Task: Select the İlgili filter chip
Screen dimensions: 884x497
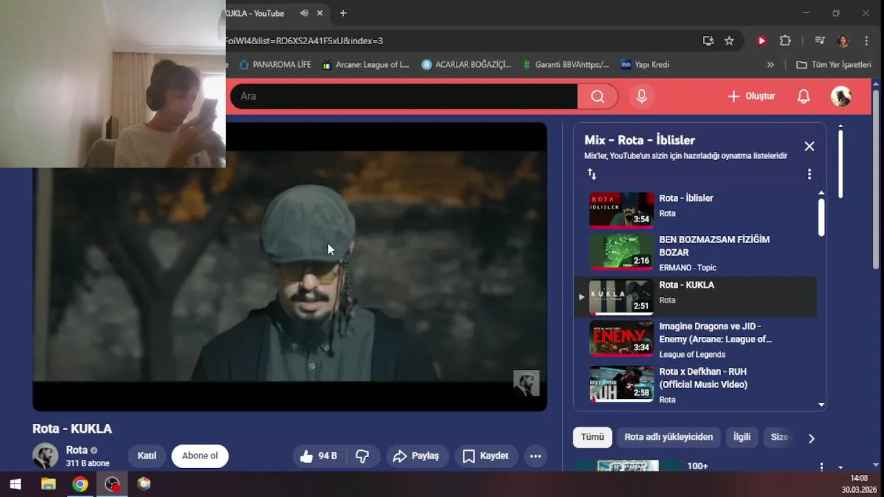Action: click(x=742, y=437)
